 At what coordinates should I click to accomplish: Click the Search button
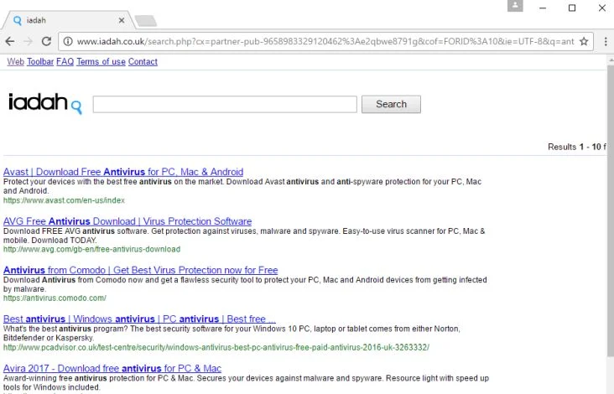(x=391, y=104)
